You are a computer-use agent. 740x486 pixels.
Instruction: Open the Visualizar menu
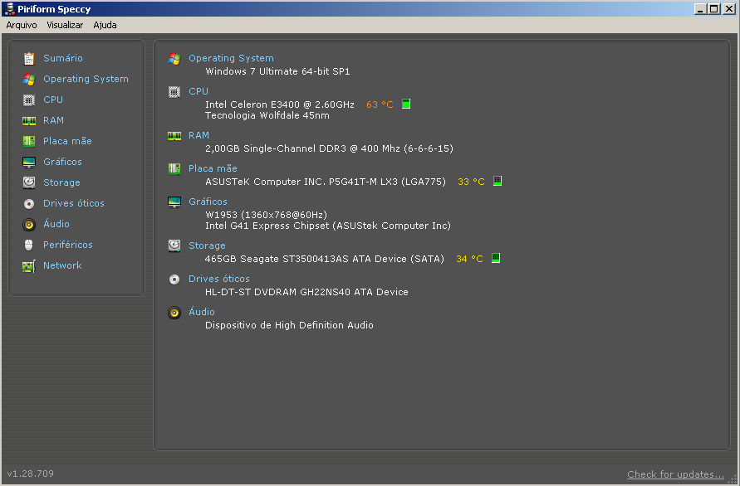pos(65,25)
